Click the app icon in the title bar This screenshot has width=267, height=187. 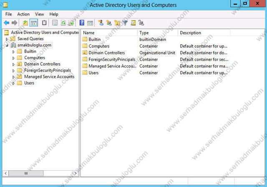(5, 5)
